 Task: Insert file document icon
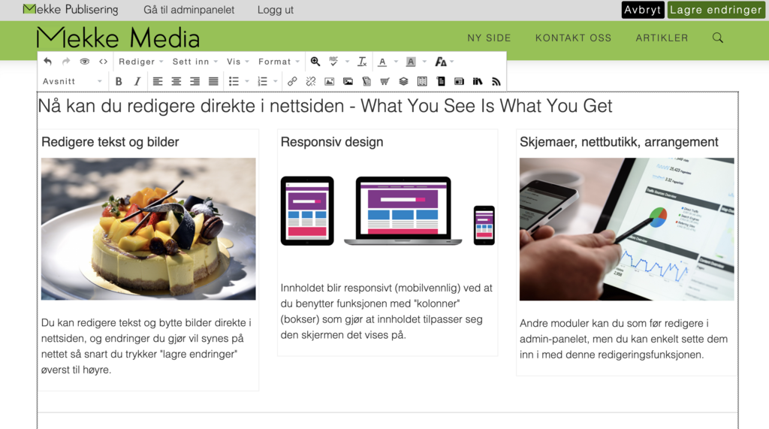pyautogui.click(x=366, y=81)
